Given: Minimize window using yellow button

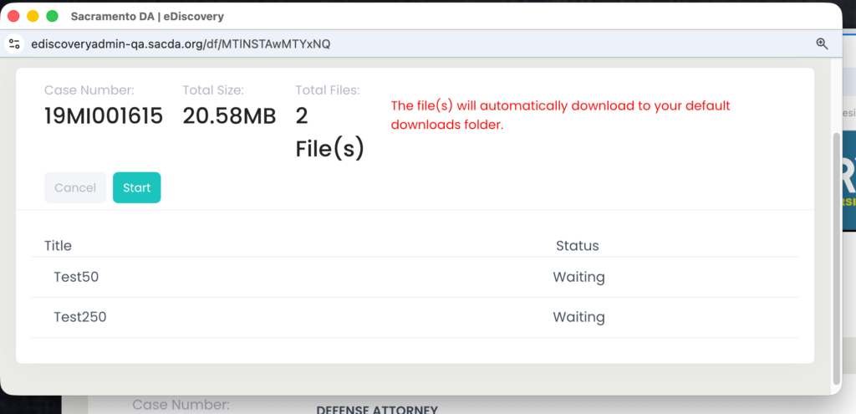Looking at the screenshot, I should click(x=33, y=16).
